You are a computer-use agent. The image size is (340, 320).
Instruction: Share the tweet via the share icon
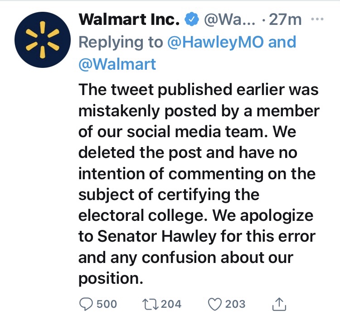pyautogui.click(x=278, y=304)
